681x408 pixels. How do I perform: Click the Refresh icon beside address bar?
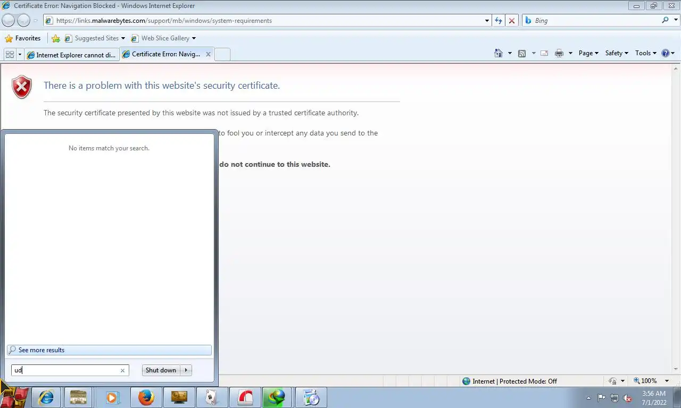(498, 21)
